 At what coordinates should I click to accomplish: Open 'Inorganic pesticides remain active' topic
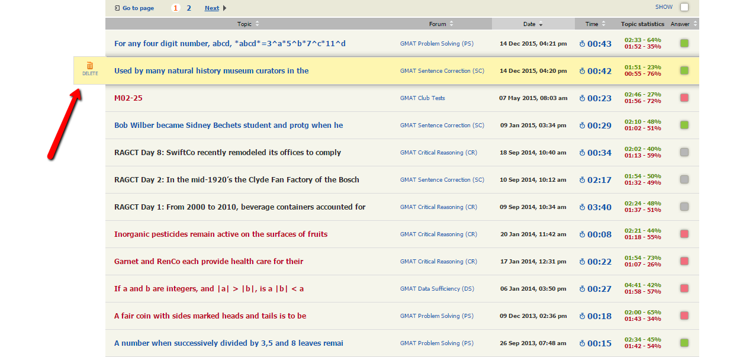(220, 234)
